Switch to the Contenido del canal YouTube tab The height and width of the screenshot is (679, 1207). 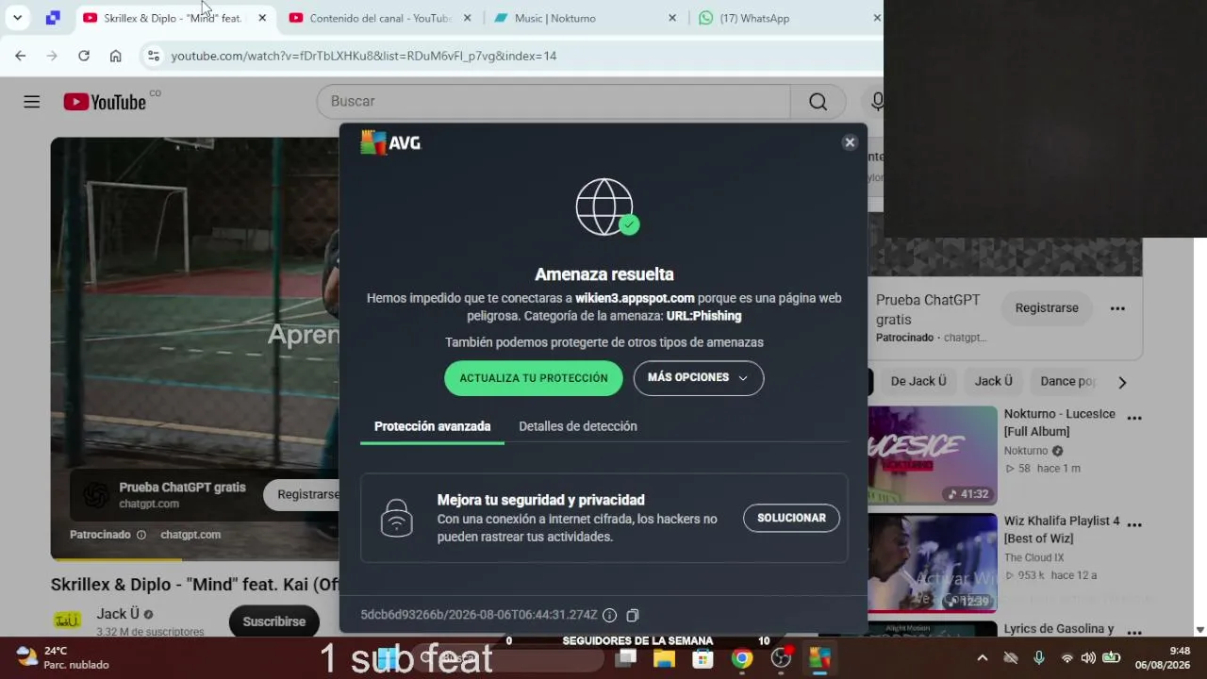point(379,18)
